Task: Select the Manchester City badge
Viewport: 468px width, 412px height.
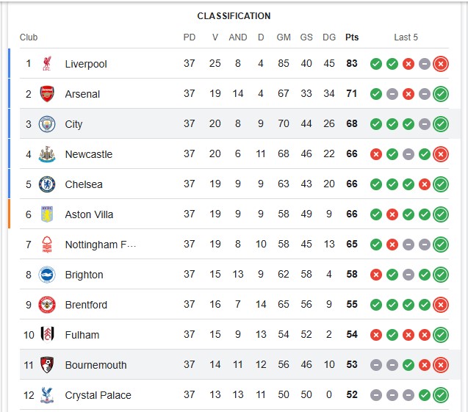Action: pyautogui.click(x=47, y=124)
